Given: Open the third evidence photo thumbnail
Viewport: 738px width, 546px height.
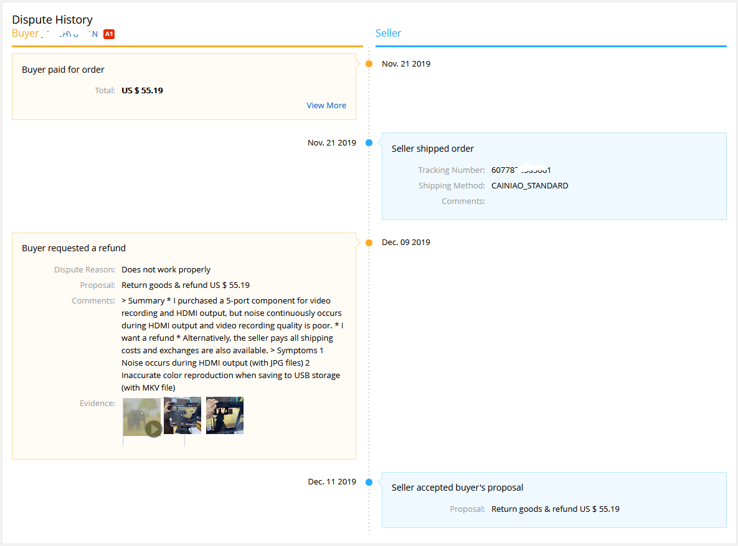Looking at the screenshot, I should point(224,415).
